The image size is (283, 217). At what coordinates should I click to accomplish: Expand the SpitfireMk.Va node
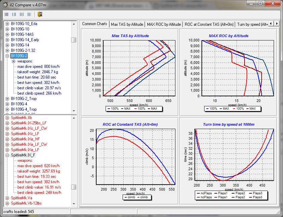7,198
